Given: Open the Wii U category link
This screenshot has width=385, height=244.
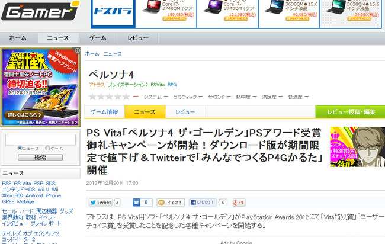Looking at the screenshot, I should pyautogui.click(x=43, y=190).
